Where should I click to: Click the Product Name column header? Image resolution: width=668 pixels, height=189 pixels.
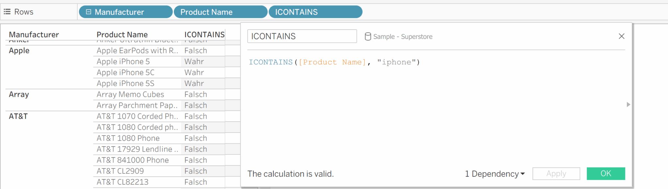pyautogui.click(x=122, y=34)
